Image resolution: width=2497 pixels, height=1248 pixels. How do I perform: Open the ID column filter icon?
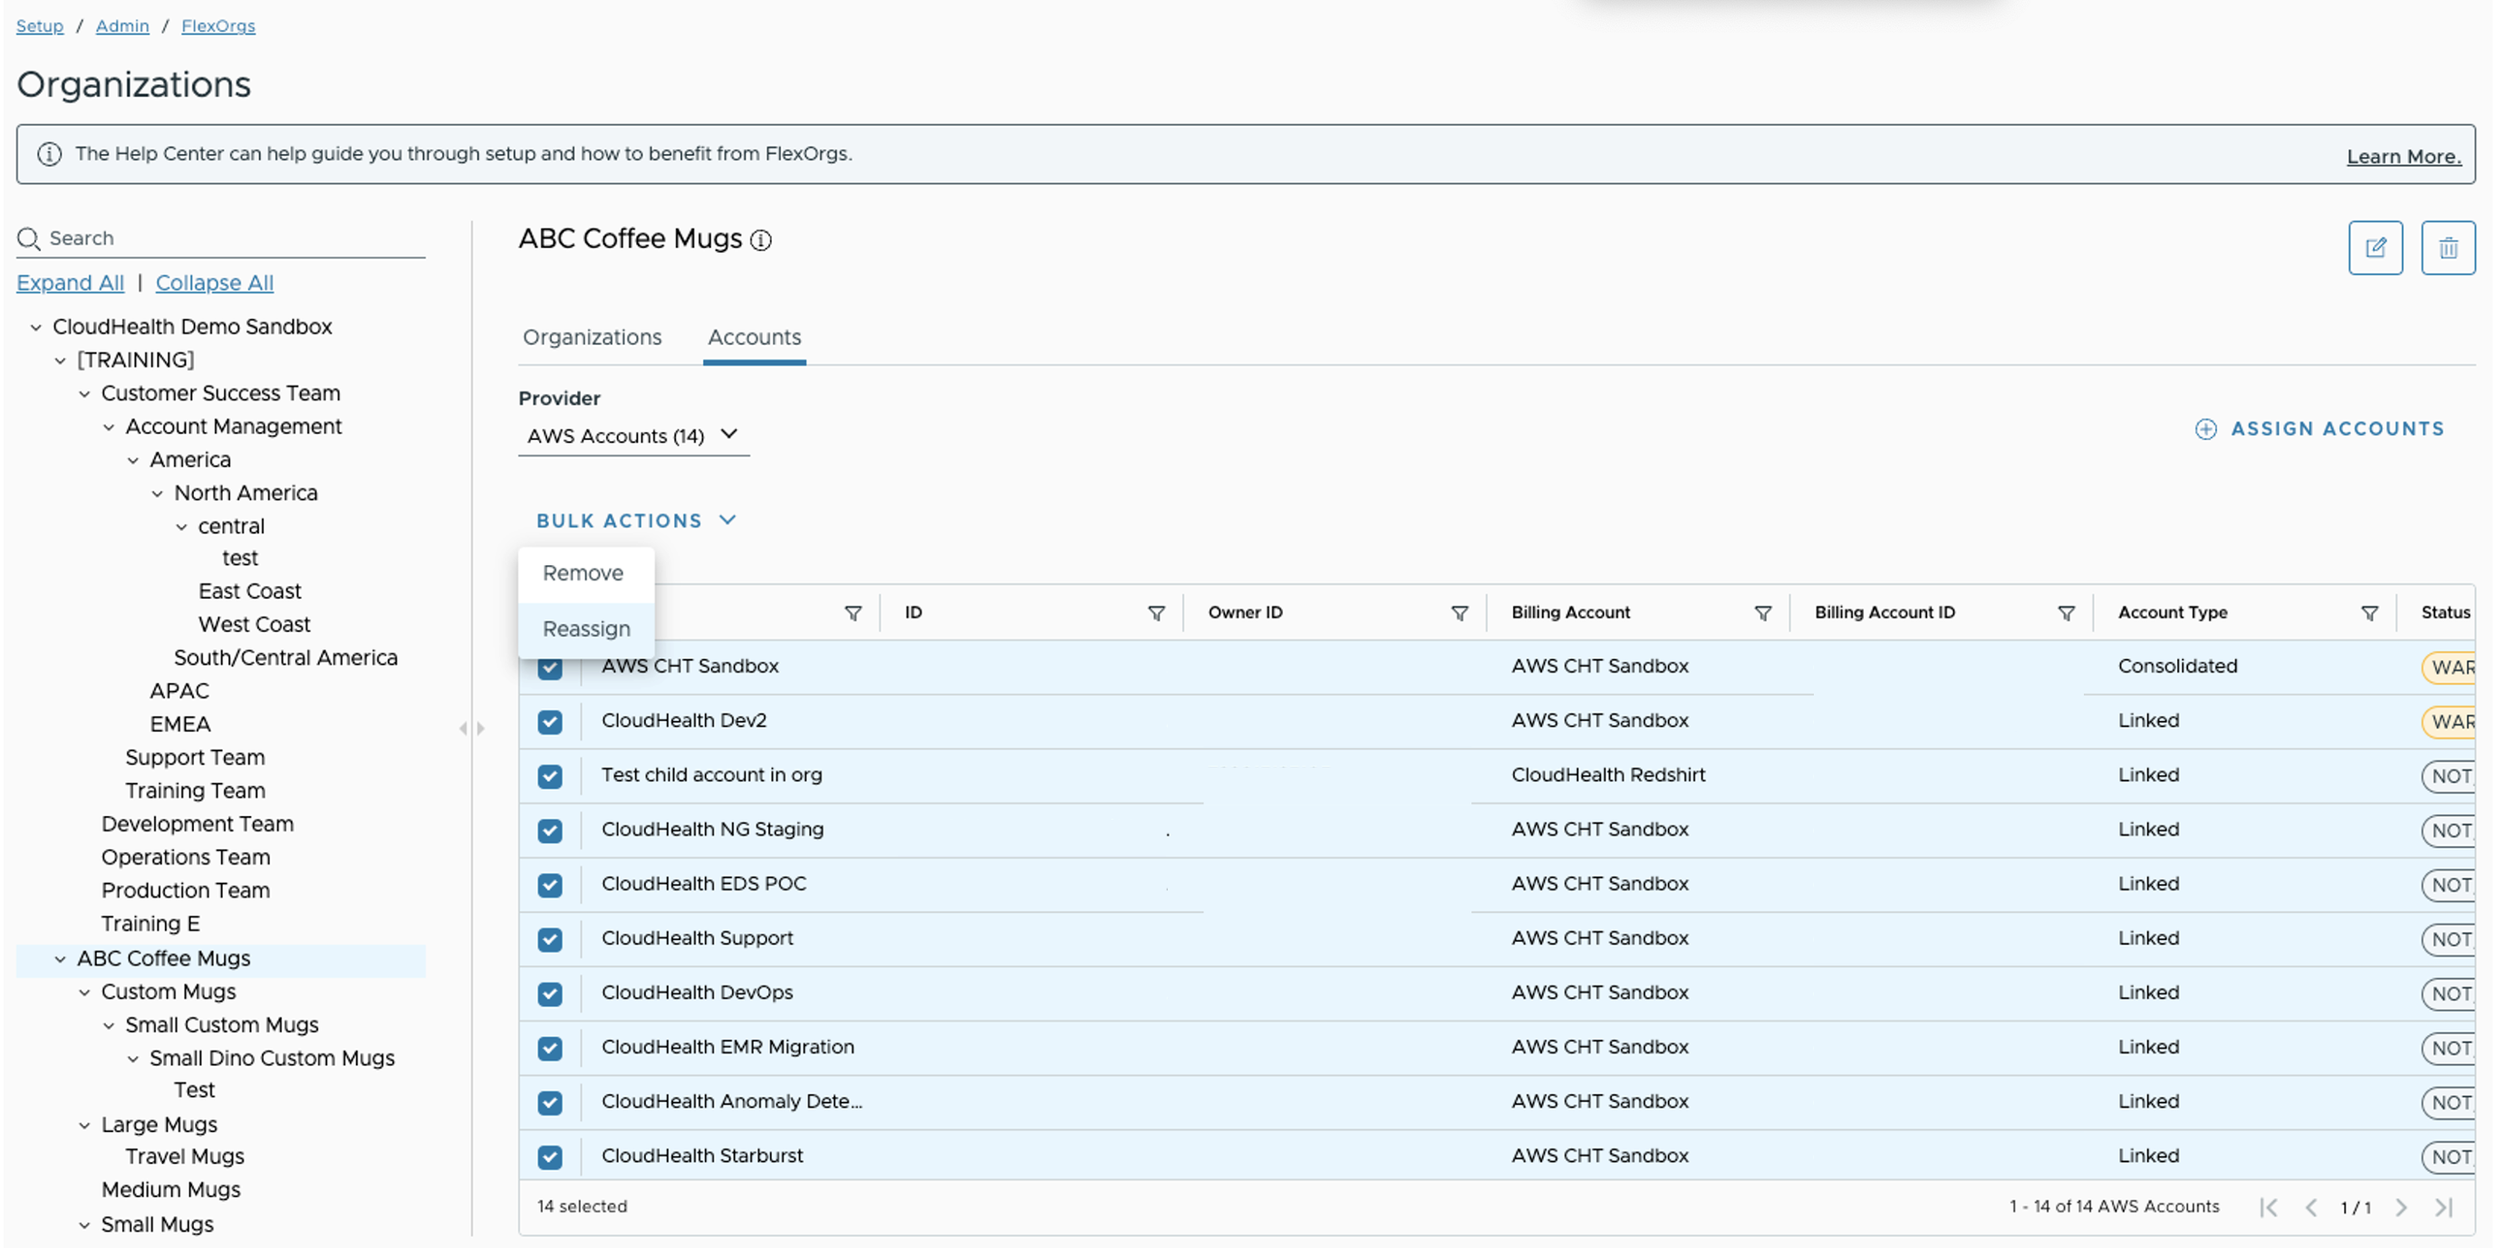(1155, 613)
